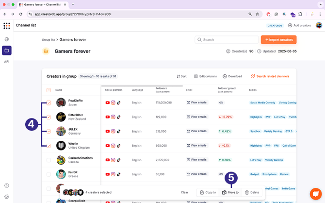Viewport: 325px width, 203px height.
Task: View emails for FairGR
Action: [x=197, y=174]
